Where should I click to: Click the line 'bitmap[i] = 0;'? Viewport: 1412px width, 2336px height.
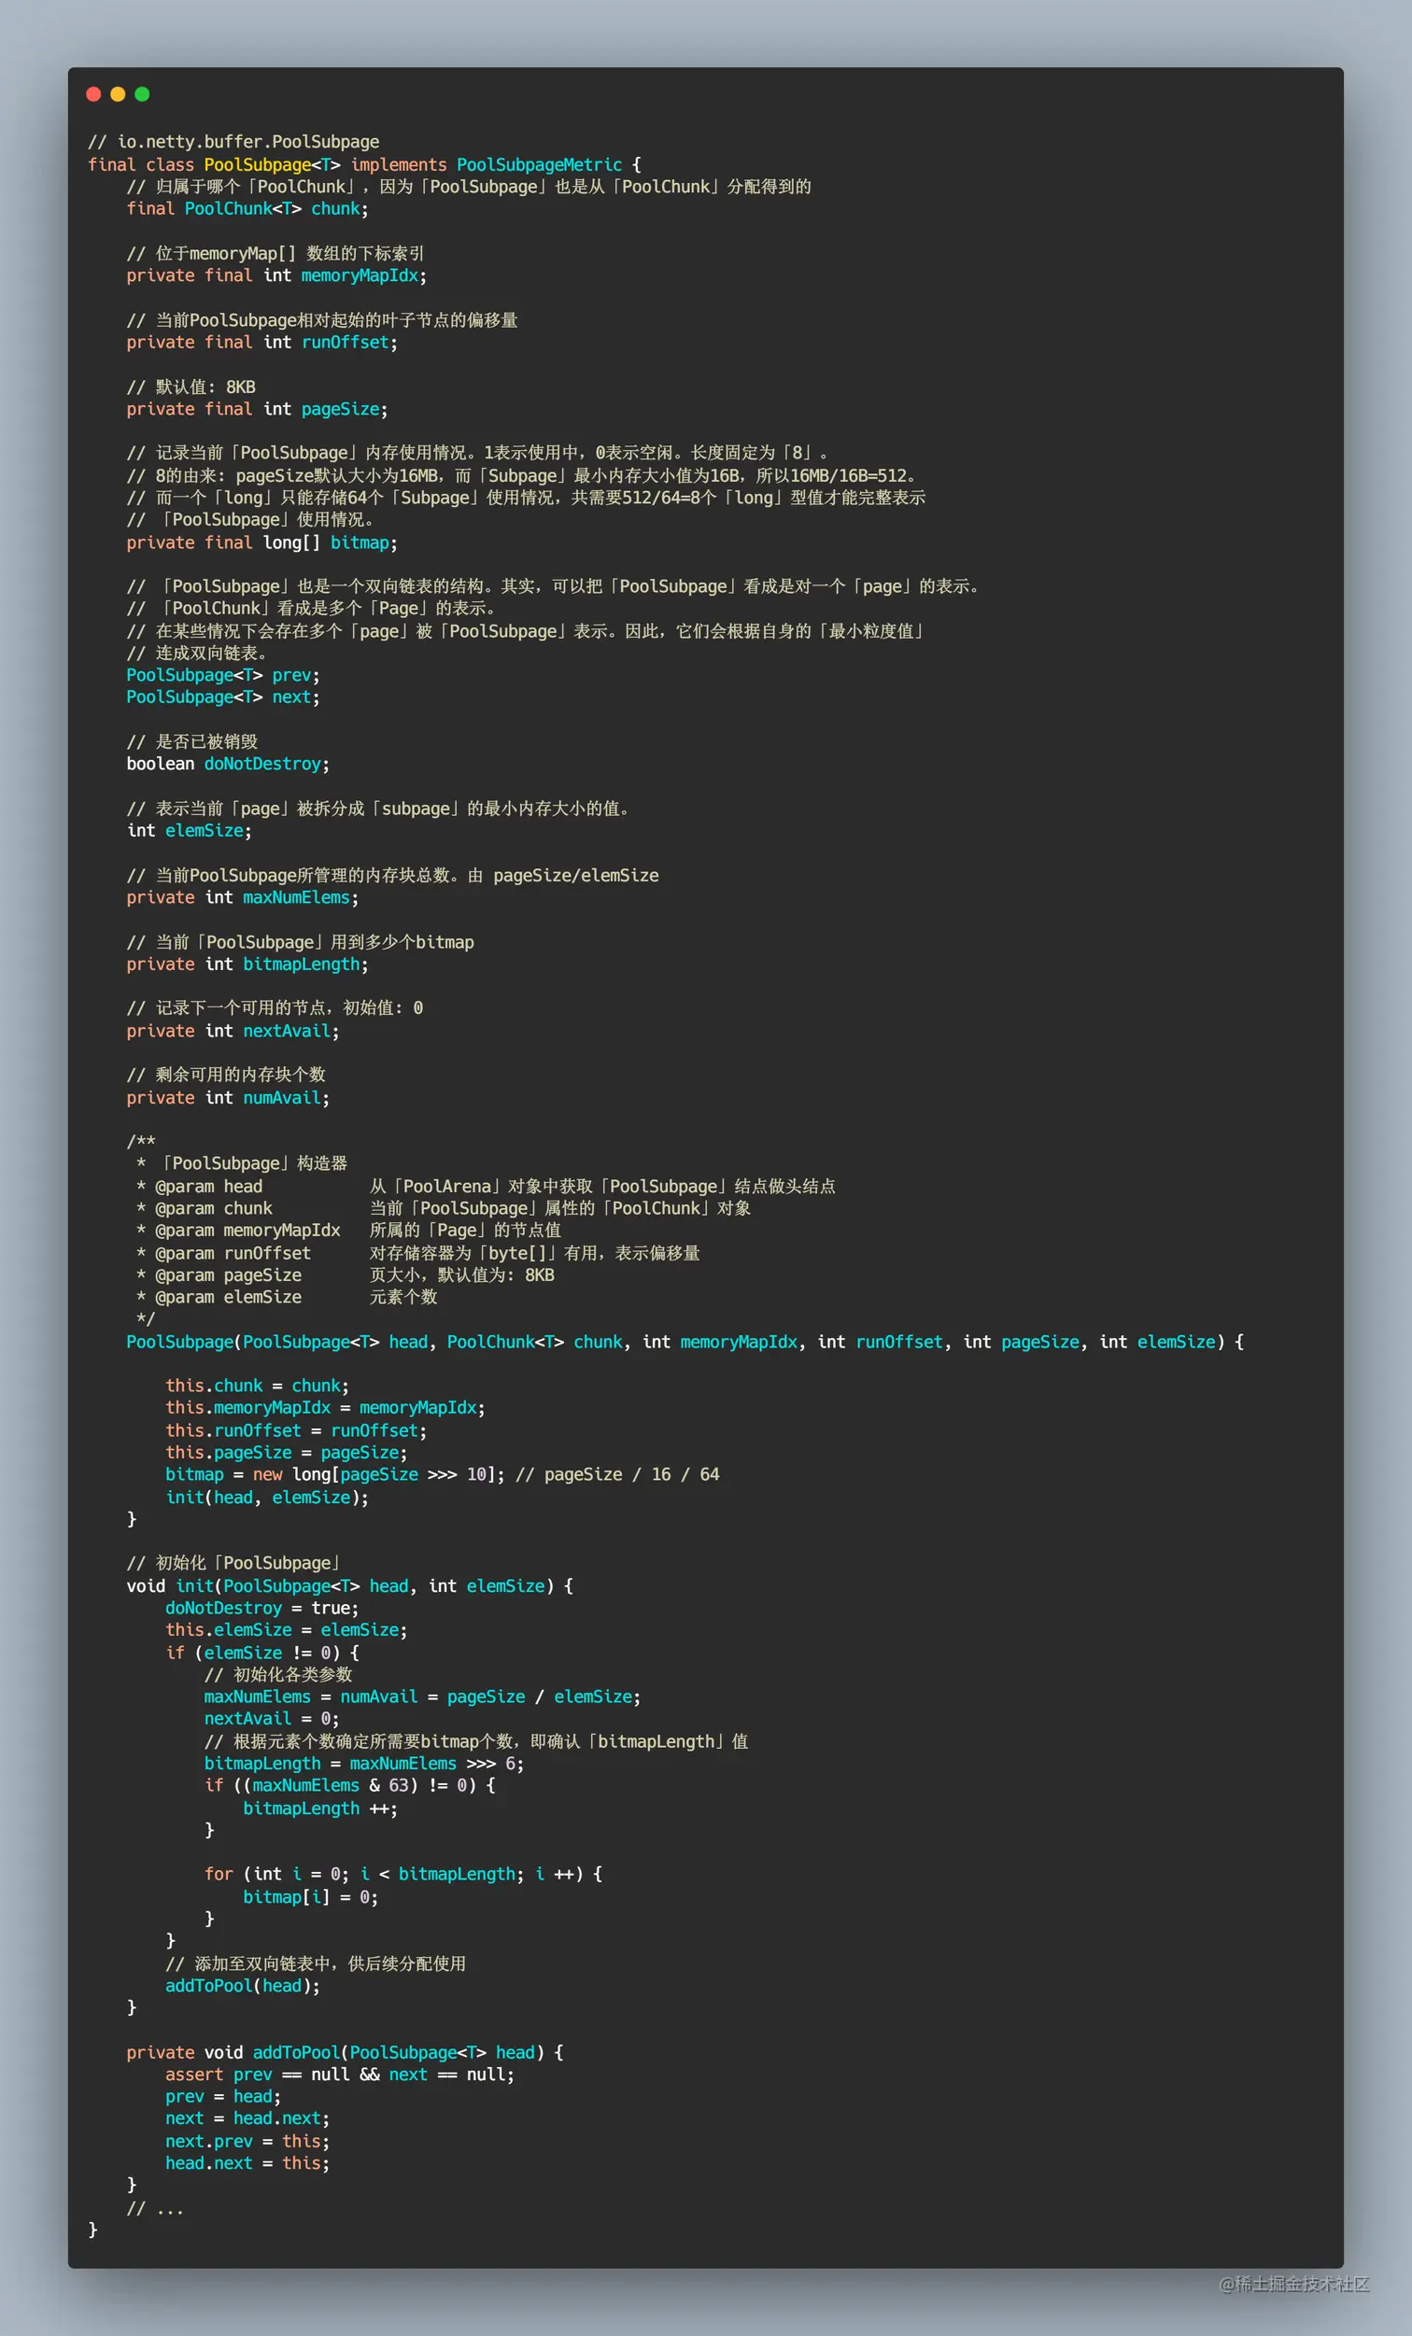click(x=311, y=1897)
